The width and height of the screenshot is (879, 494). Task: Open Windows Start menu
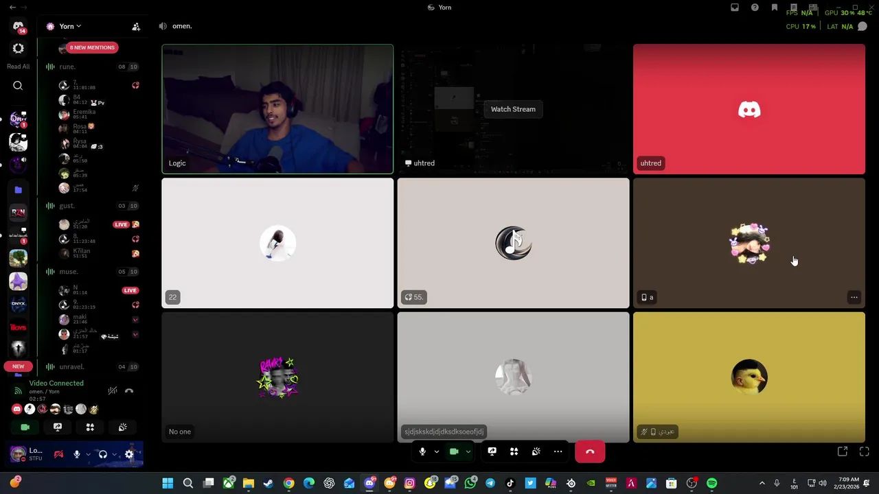coord(168,484)
